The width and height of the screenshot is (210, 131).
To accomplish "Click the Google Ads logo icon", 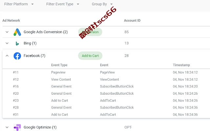I will click(x=17, y=32).
